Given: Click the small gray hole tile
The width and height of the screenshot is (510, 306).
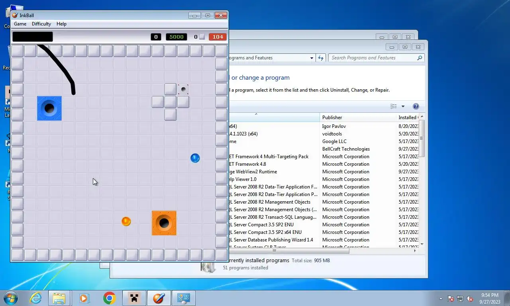Looking at the screenshot, I should (x=183, y=89).
